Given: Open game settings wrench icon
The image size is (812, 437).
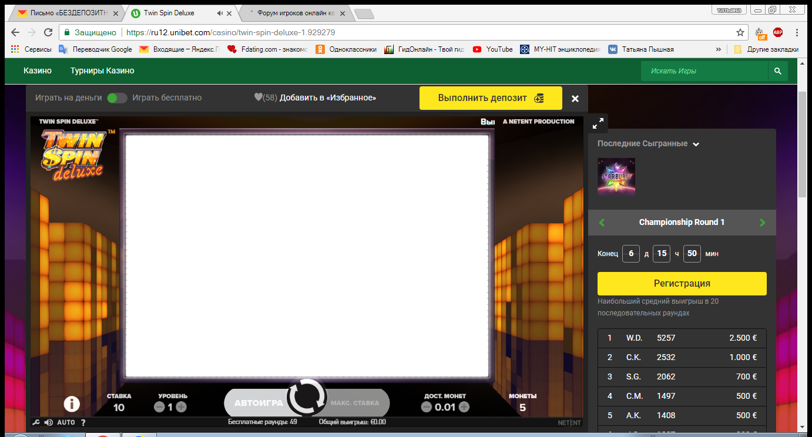Looking at the screenshot, I should [x=36, y=422].
